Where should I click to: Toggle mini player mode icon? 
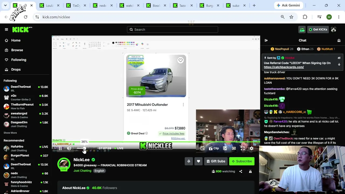click(202, 148)
